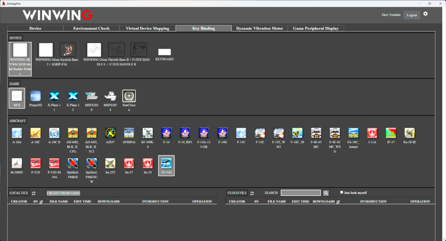Select WINWING SKYWALKER Metal Rudder Pedals device

[20, 59]
